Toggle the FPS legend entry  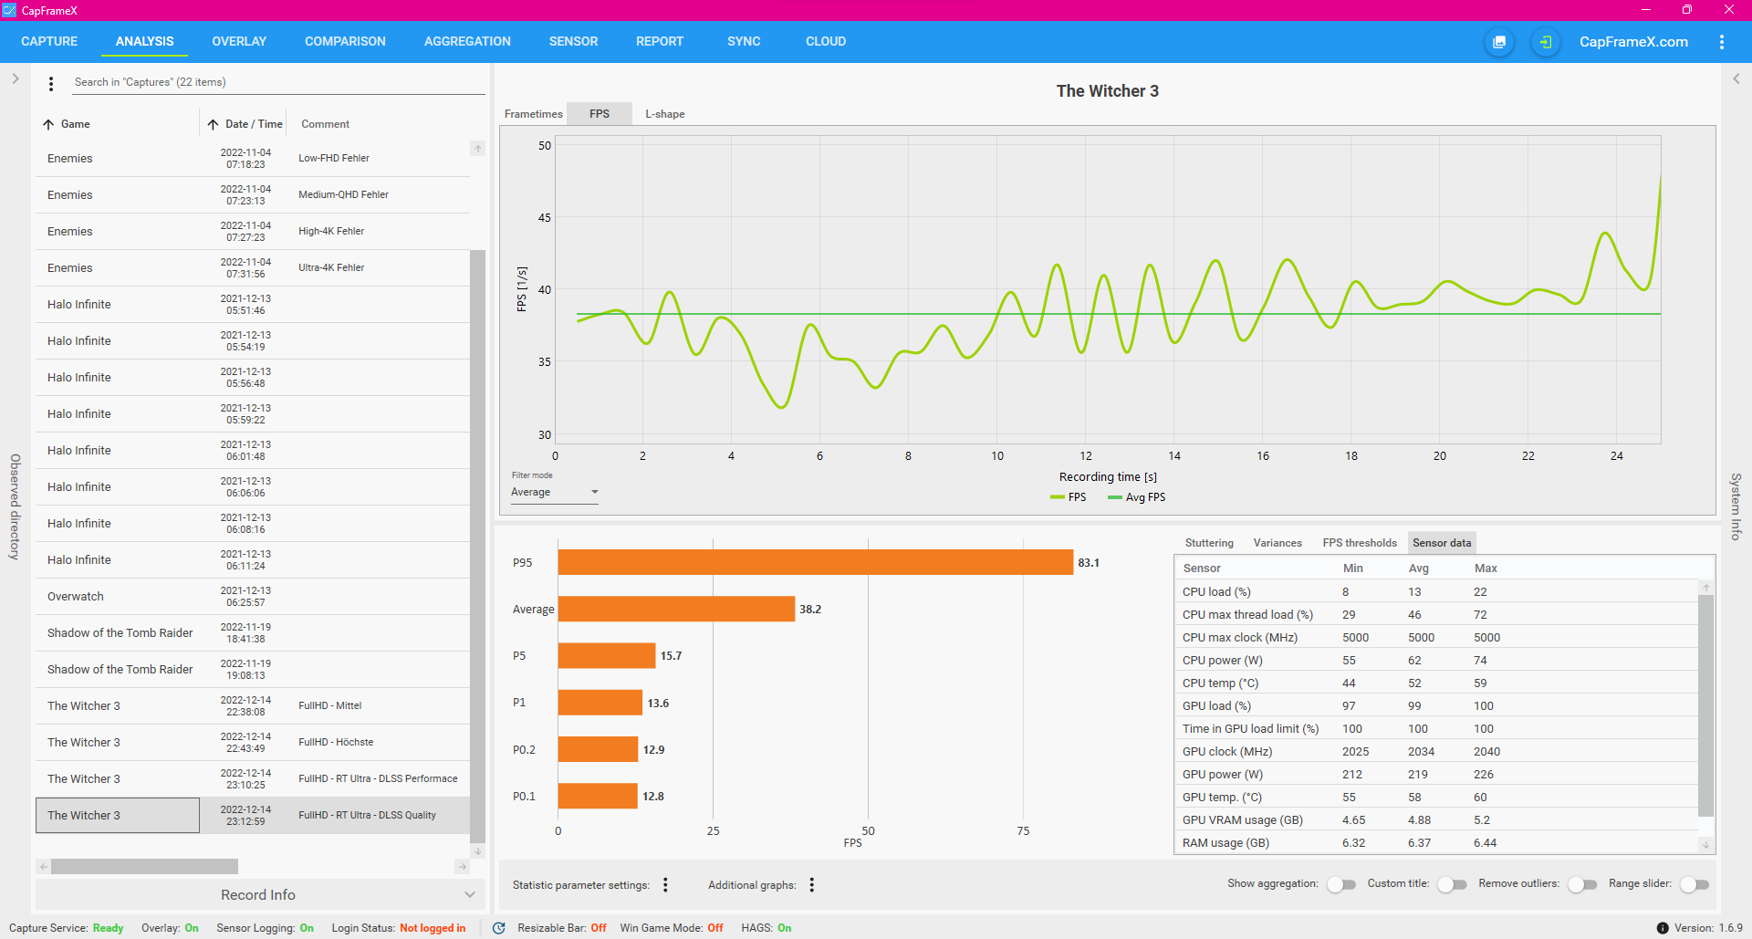pos(1069,497)
